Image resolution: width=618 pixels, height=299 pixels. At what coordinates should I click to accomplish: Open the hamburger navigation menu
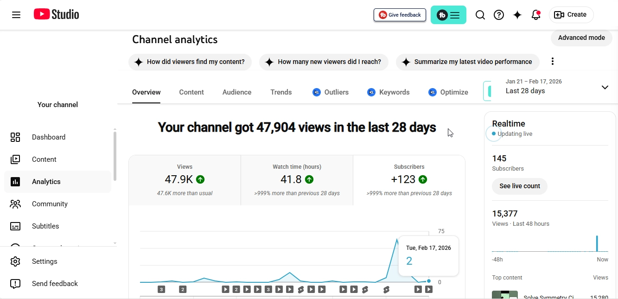16,14
